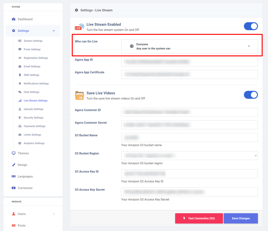Image resolution: width=268 pixels, height=231 pixels.
Task: Open Dashboard from the sidebar
Action: pos(33,19)
